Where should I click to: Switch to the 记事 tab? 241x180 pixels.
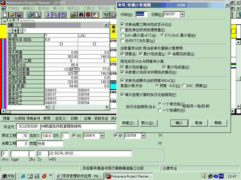[x=87, y=118]
